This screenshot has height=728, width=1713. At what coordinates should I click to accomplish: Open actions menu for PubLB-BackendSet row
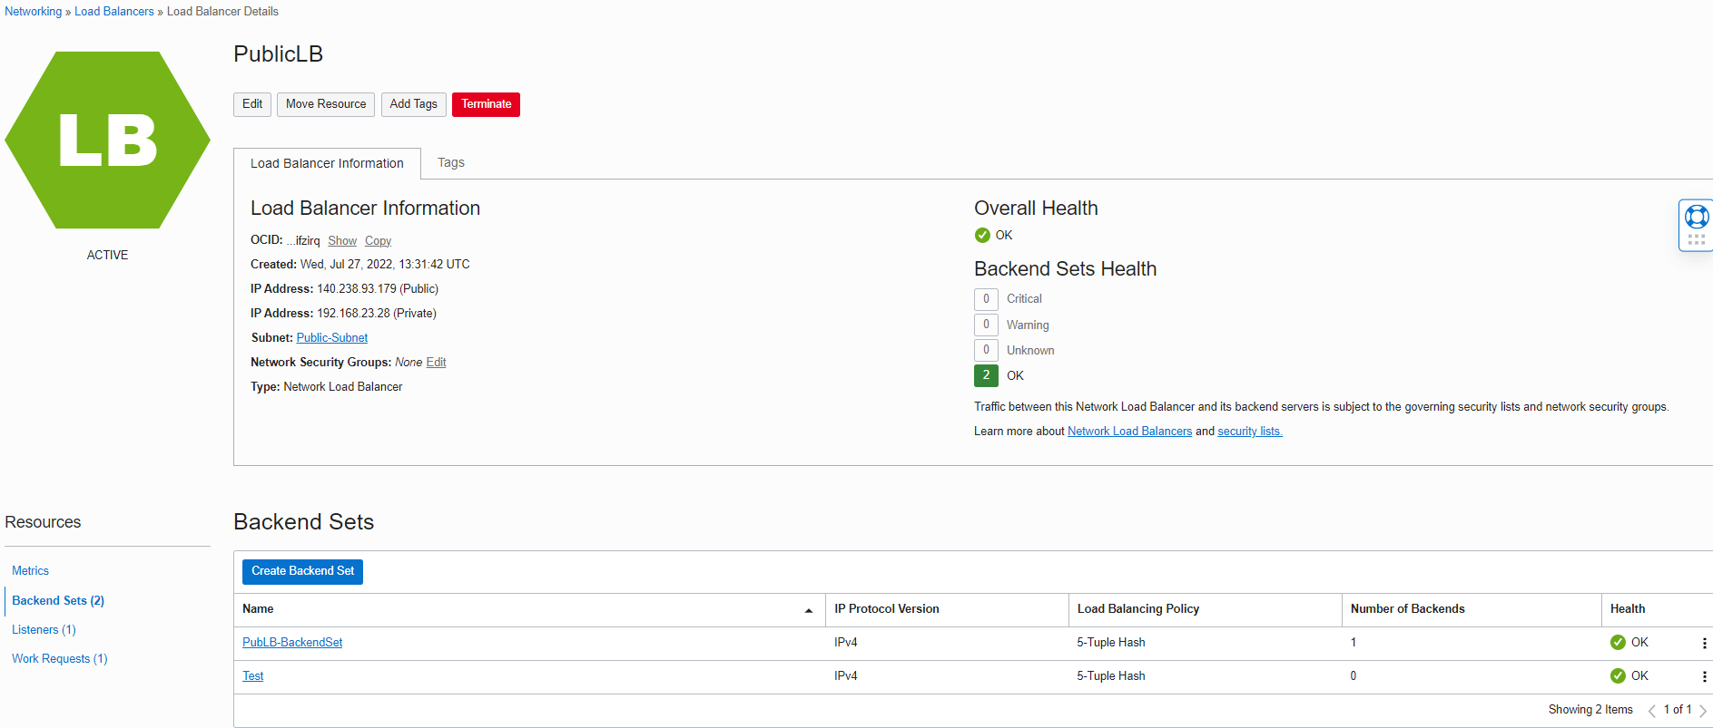[x=1703, y=643]
